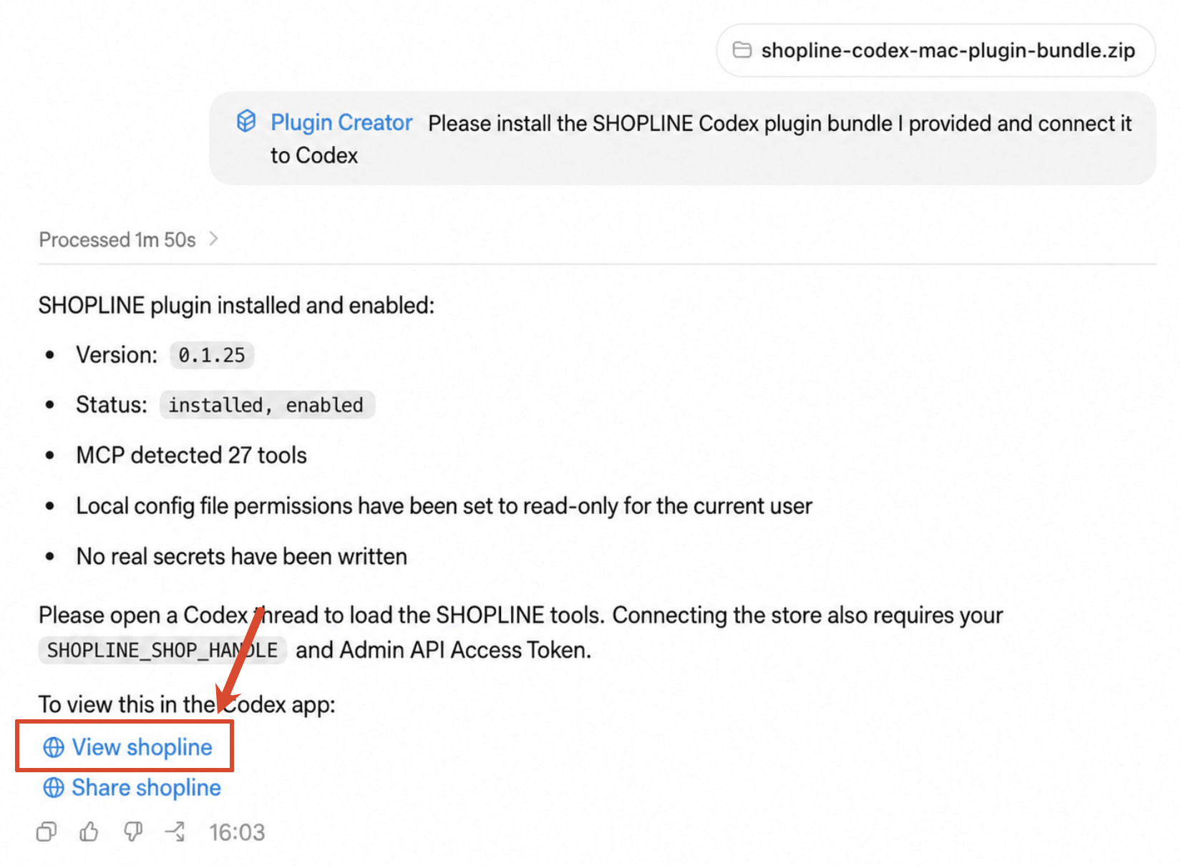Click the thumbs down icon
This screenshot has width=1181, height=866.
point(133,832)
